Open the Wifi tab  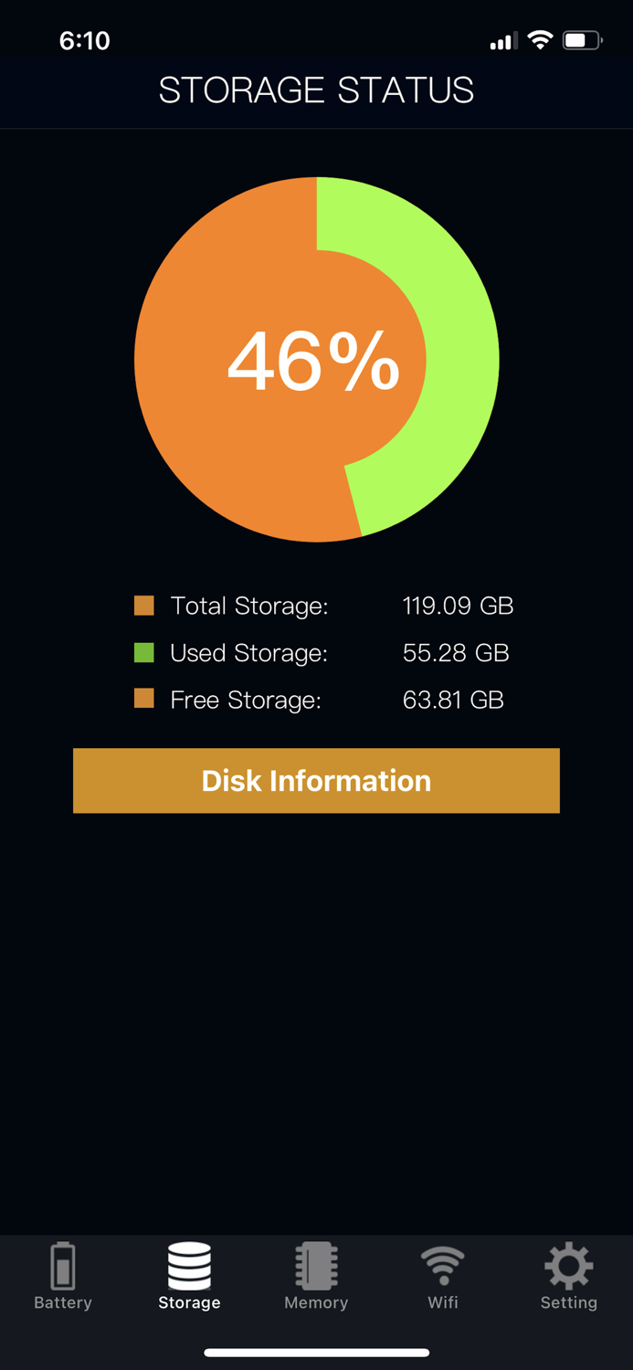pyautogui.click(x=442, y=1279)
